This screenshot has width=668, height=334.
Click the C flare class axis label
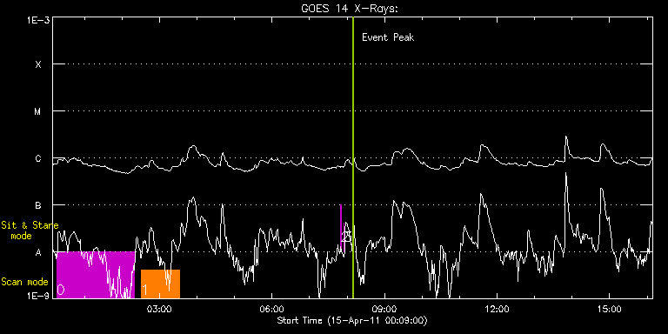(38, 158)
